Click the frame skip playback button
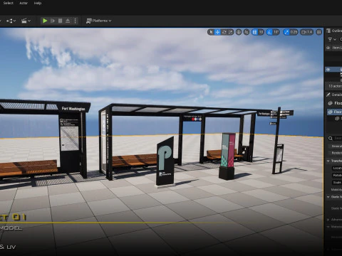This screenshot has height=256, width=342. pyautogui.click(x=53, y=21)
